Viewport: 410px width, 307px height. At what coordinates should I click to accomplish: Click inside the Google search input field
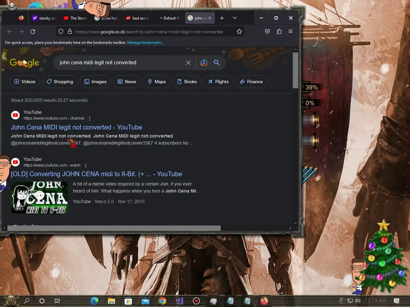[x=120, y=63]
